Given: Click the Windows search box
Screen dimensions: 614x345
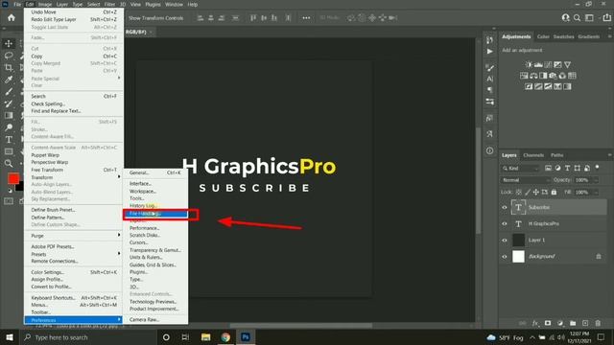Looking at the screenshot, I should pos(87,337).
